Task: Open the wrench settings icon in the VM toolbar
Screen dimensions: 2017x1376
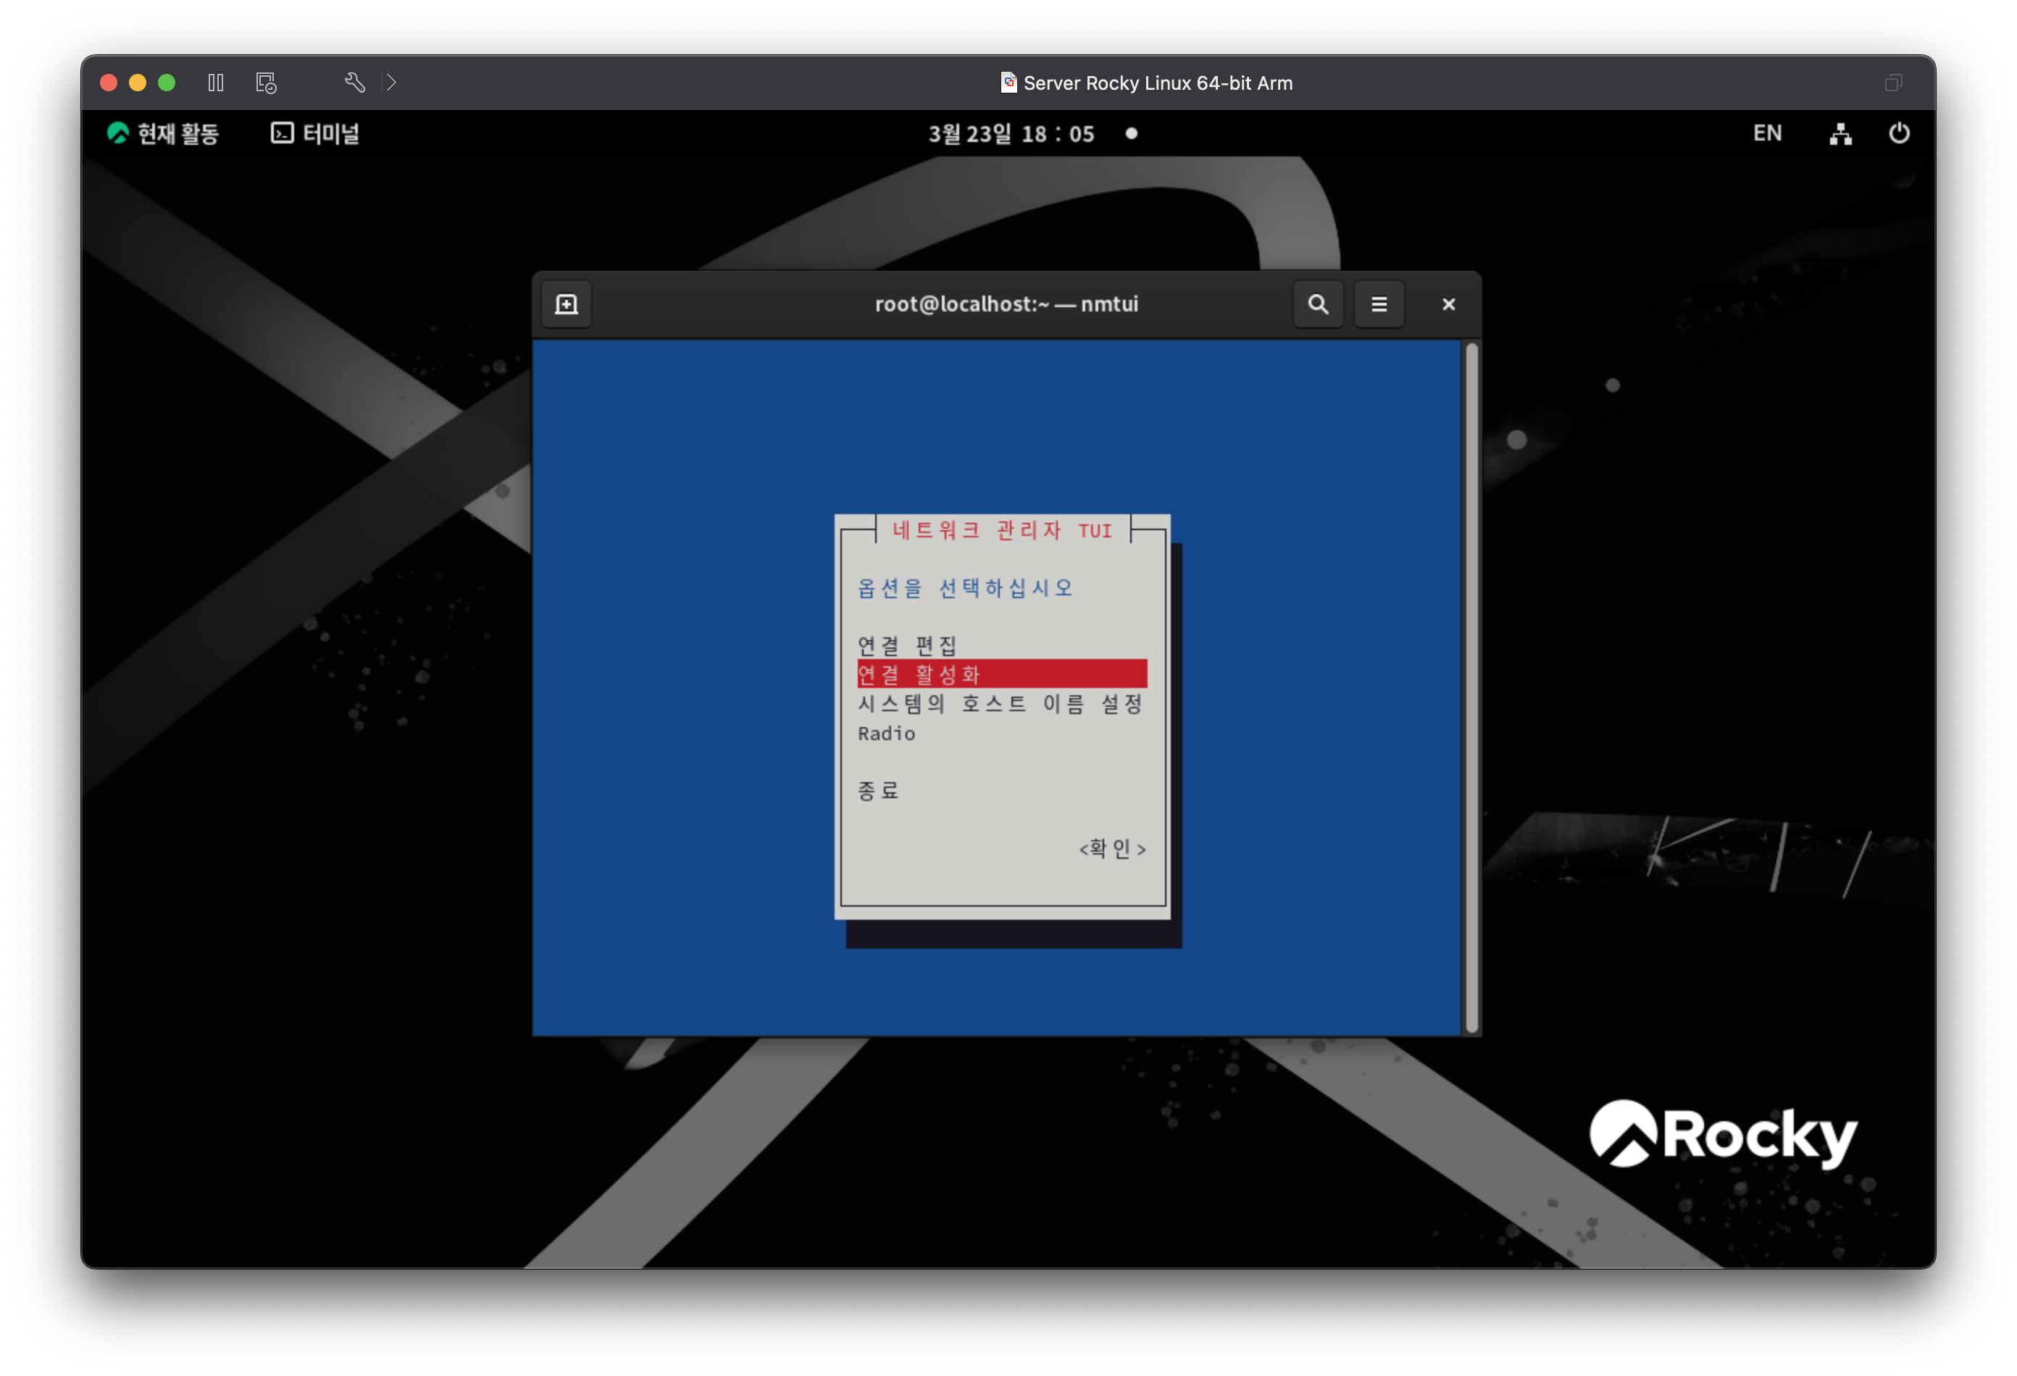Action: [354, 83]
